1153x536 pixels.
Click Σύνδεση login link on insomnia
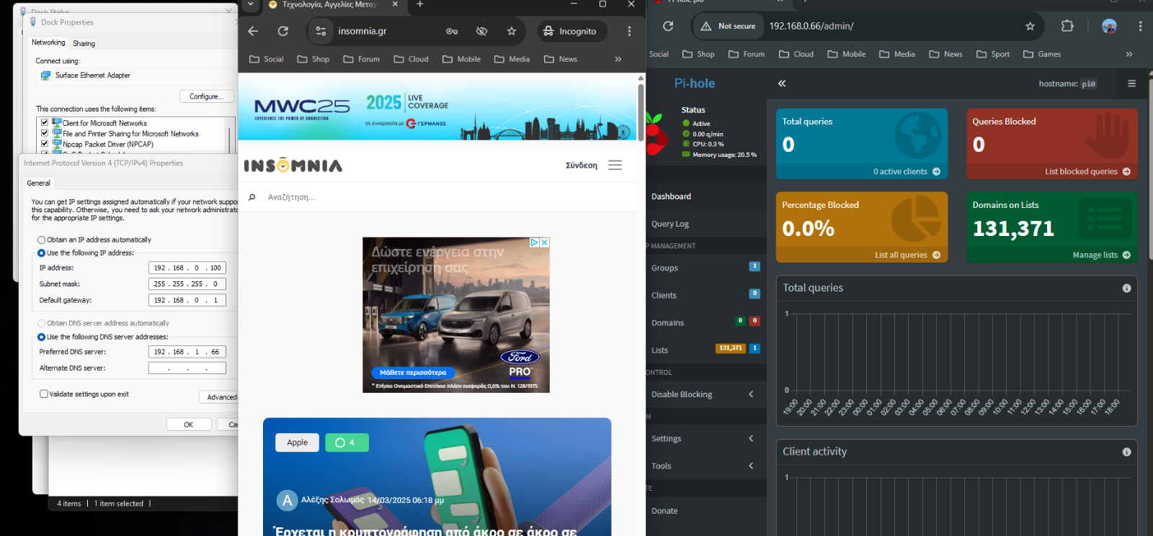[582, 165]
